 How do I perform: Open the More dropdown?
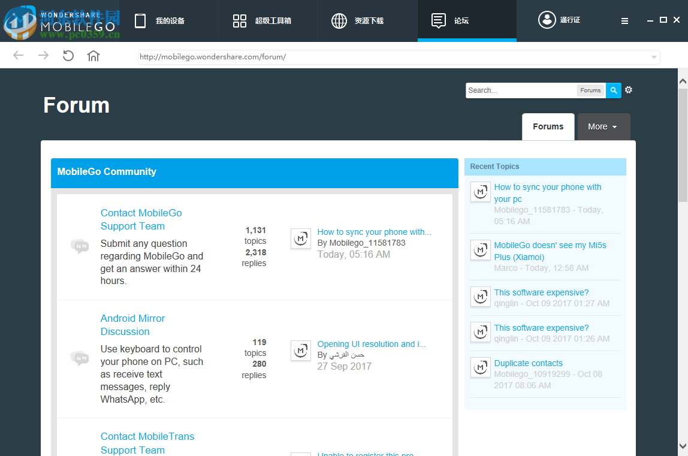603,126
